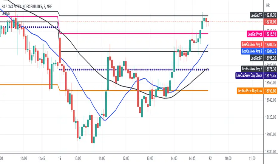Image resolution: width=278 pixels, height=164 pixels.
Task: Click the LeeGa:Pivot label tag
Action: tap(255, 35)
